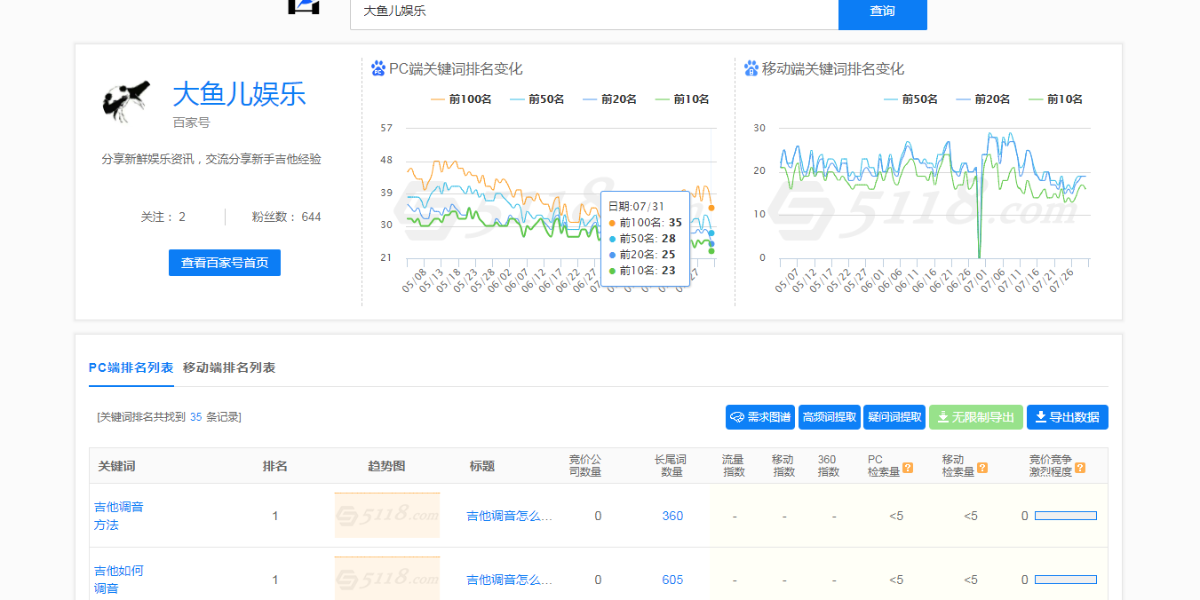The height and width of the screenshot is (600, 1200).
Task: Click paw icon beside PC端关键词排名变化
Action: click(378, 68)
